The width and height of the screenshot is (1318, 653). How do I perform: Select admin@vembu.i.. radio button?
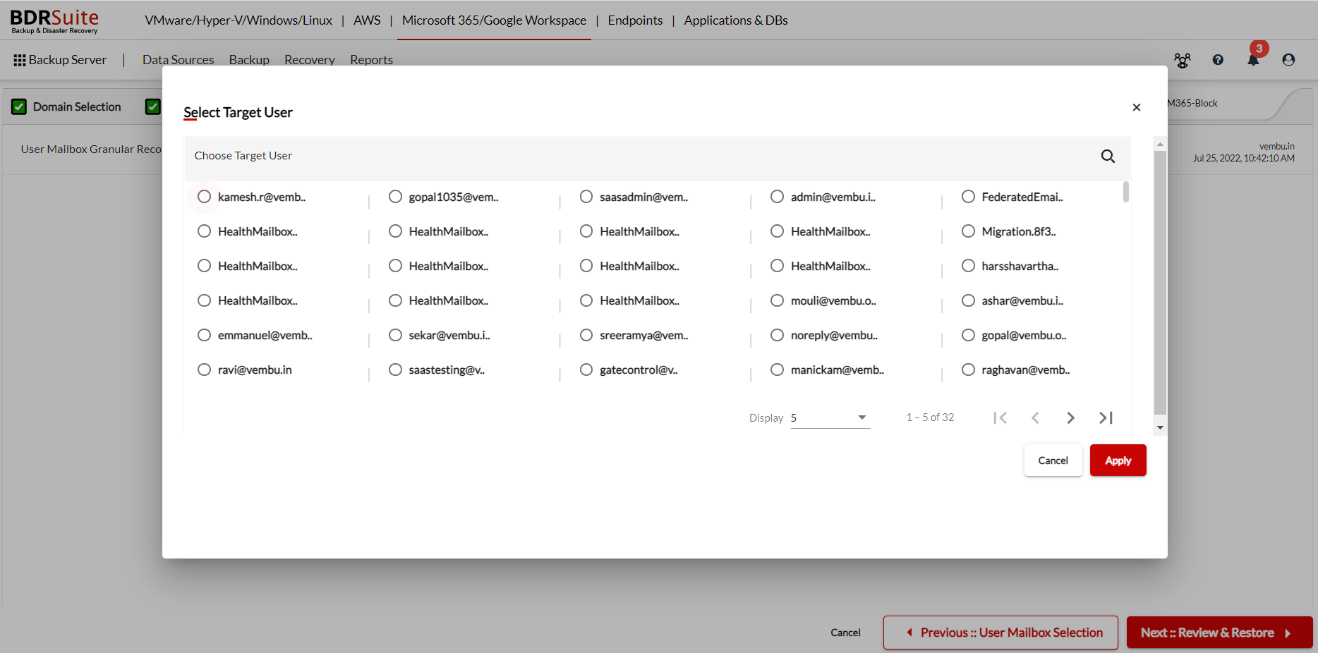777,197
